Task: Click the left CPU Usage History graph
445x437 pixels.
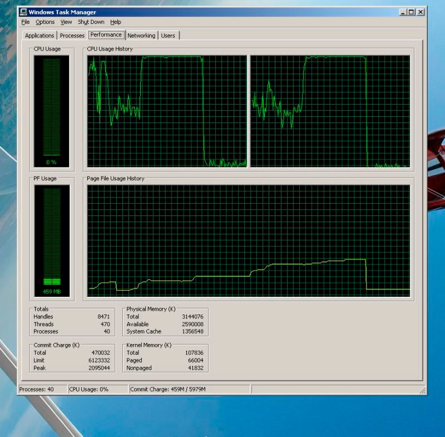Action: (167, 111)
